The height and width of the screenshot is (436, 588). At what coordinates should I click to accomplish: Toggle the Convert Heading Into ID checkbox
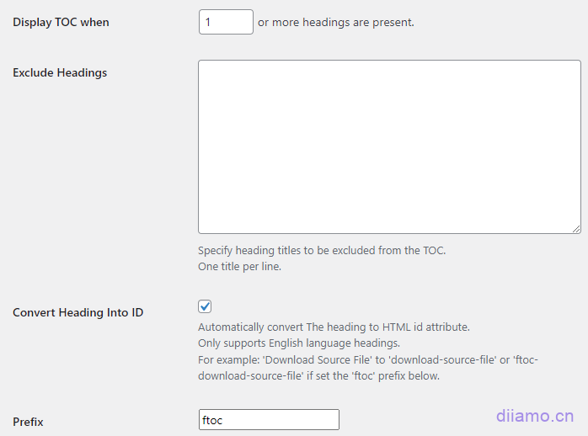point(206,306)
